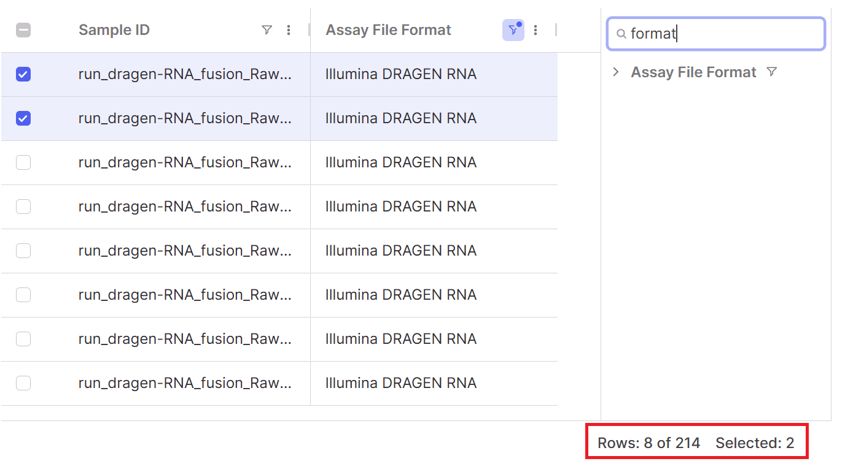This screenshot has width=845, height=464.
Task: Select the Assay File Format label in side panel
Action: [x=693, y=72]
